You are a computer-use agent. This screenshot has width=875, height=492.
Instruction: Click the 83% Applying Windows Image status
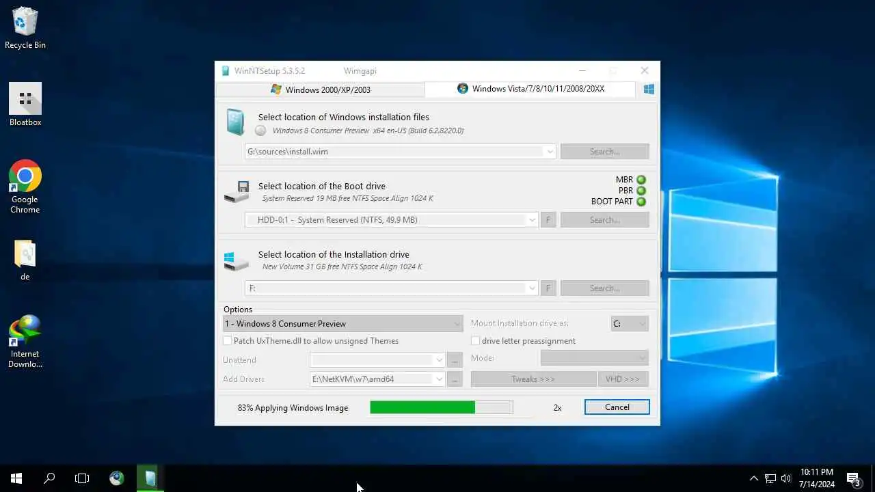(293, 408)
